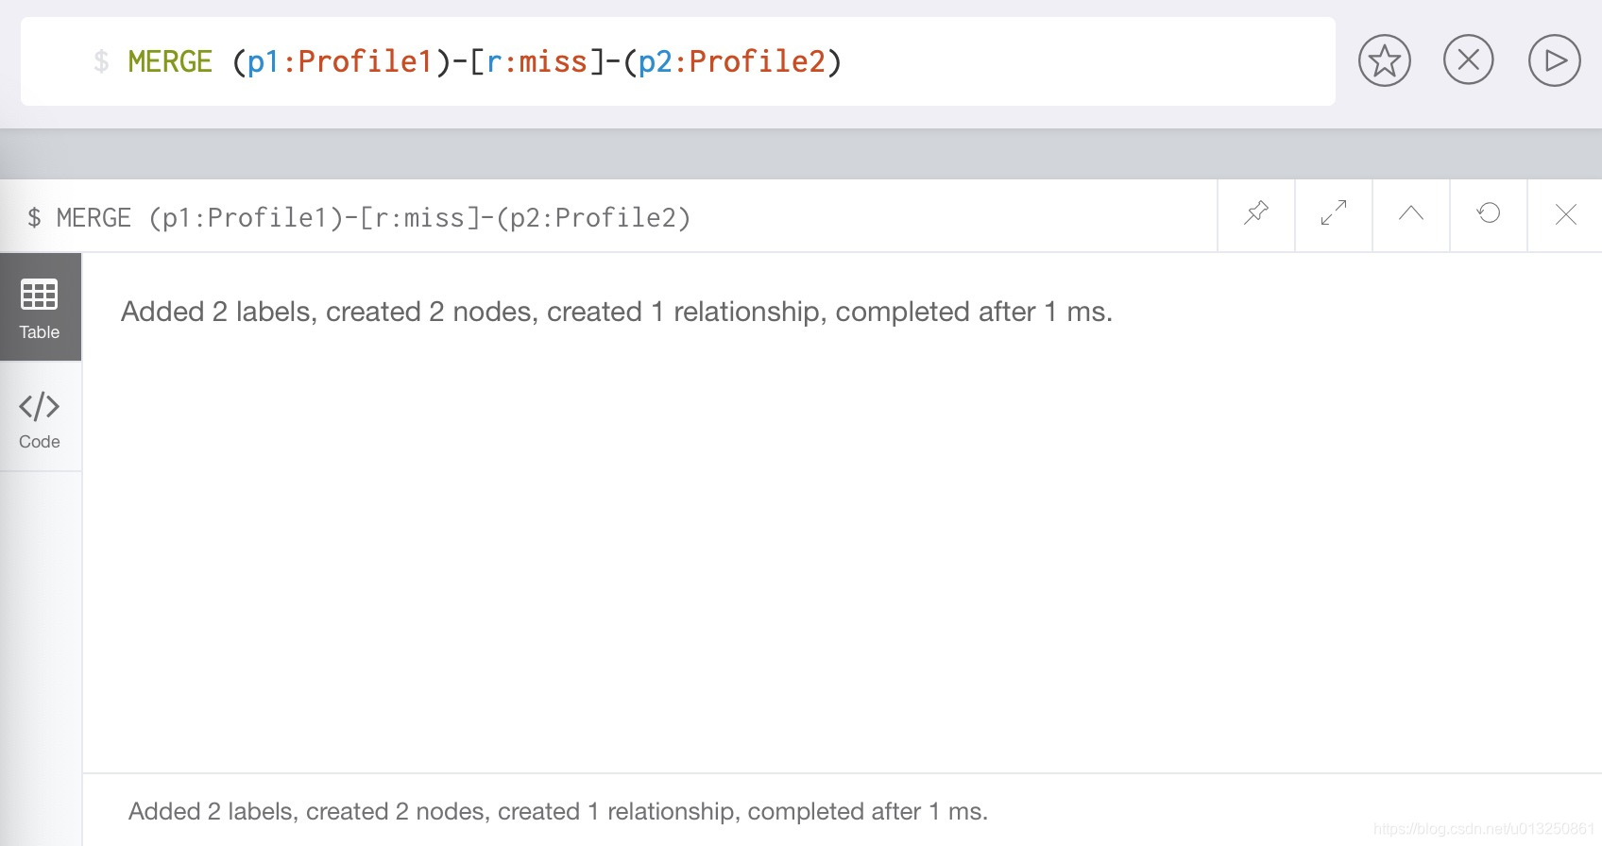This screenshot has width=1602, height=846.
Task: Switch to Table view tab
Action: coord(40,308)
